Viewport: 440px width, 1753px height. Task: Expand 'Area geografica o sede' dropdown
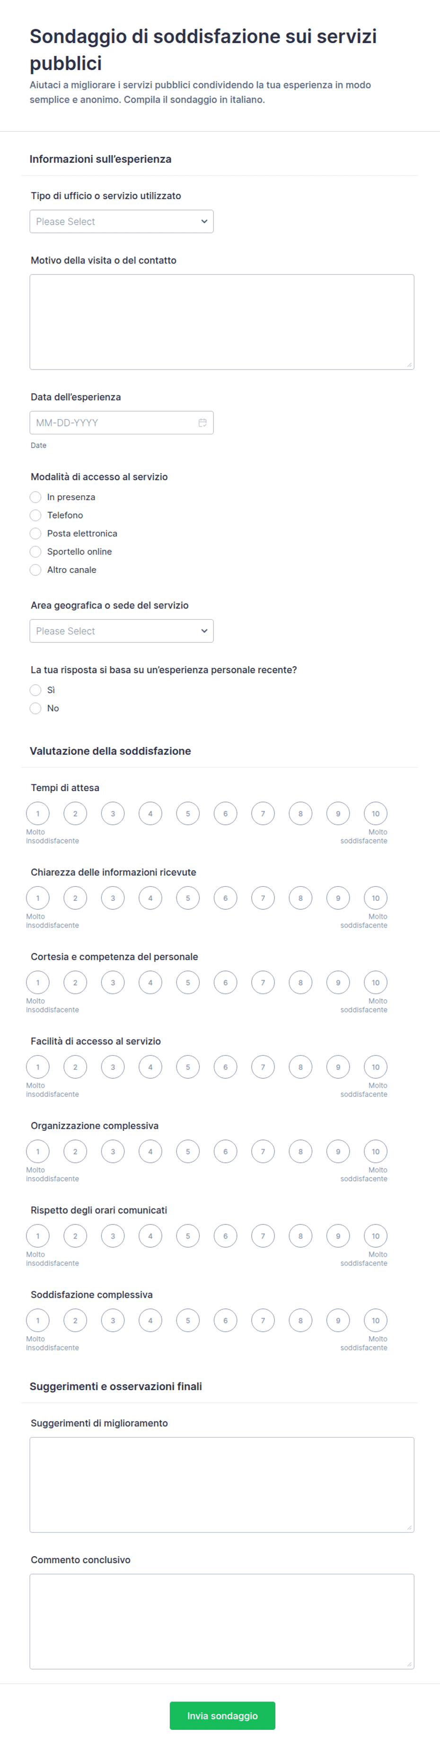click(122, 631)
